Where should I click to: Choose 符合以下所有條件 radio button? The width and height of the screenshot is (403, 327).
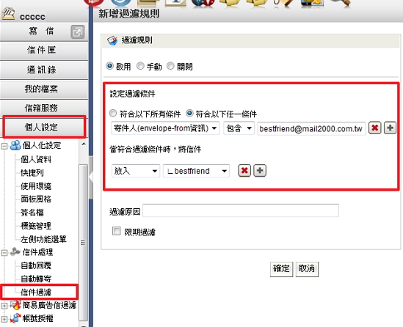[113, 113]
